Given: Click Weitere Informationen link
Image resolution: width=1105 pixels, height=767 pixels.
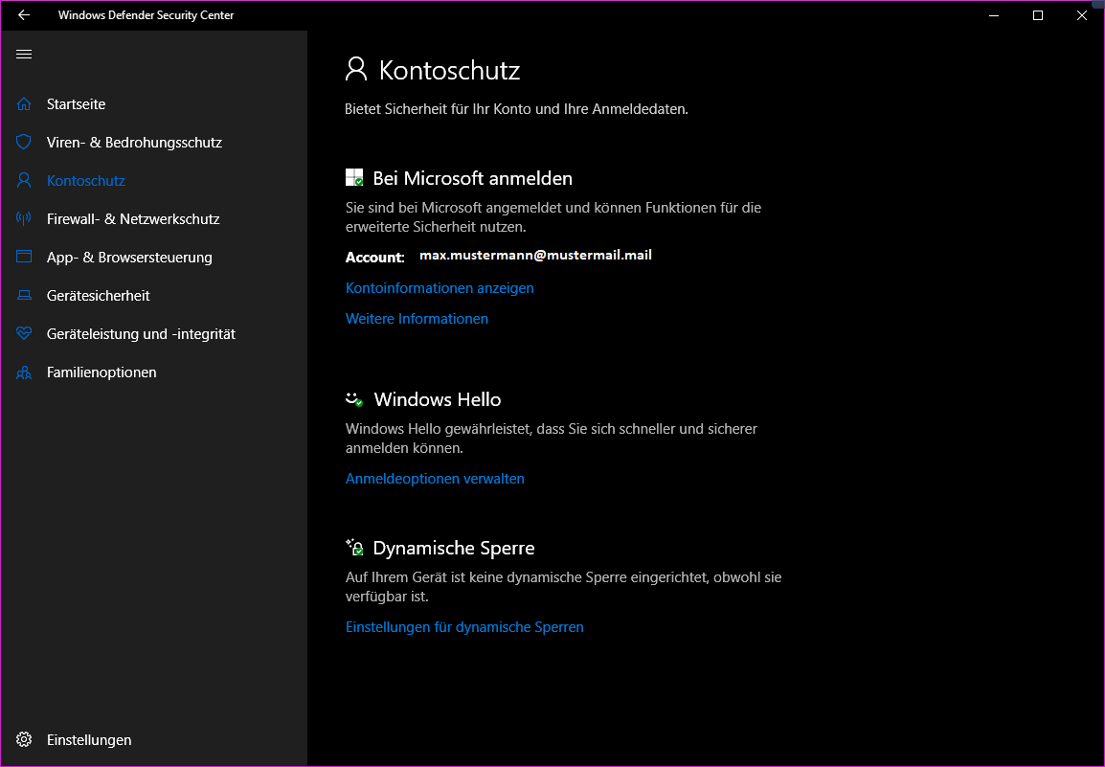Looking at the screenshot, I should pos(417,319).
